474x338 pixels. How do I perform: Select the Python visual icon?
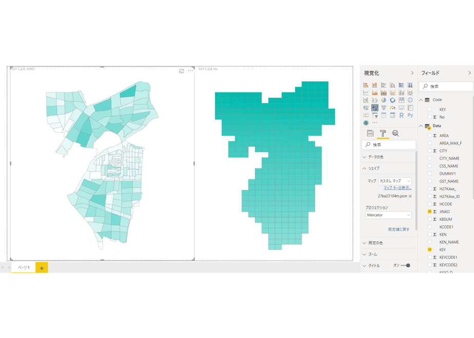coord(410,115)
